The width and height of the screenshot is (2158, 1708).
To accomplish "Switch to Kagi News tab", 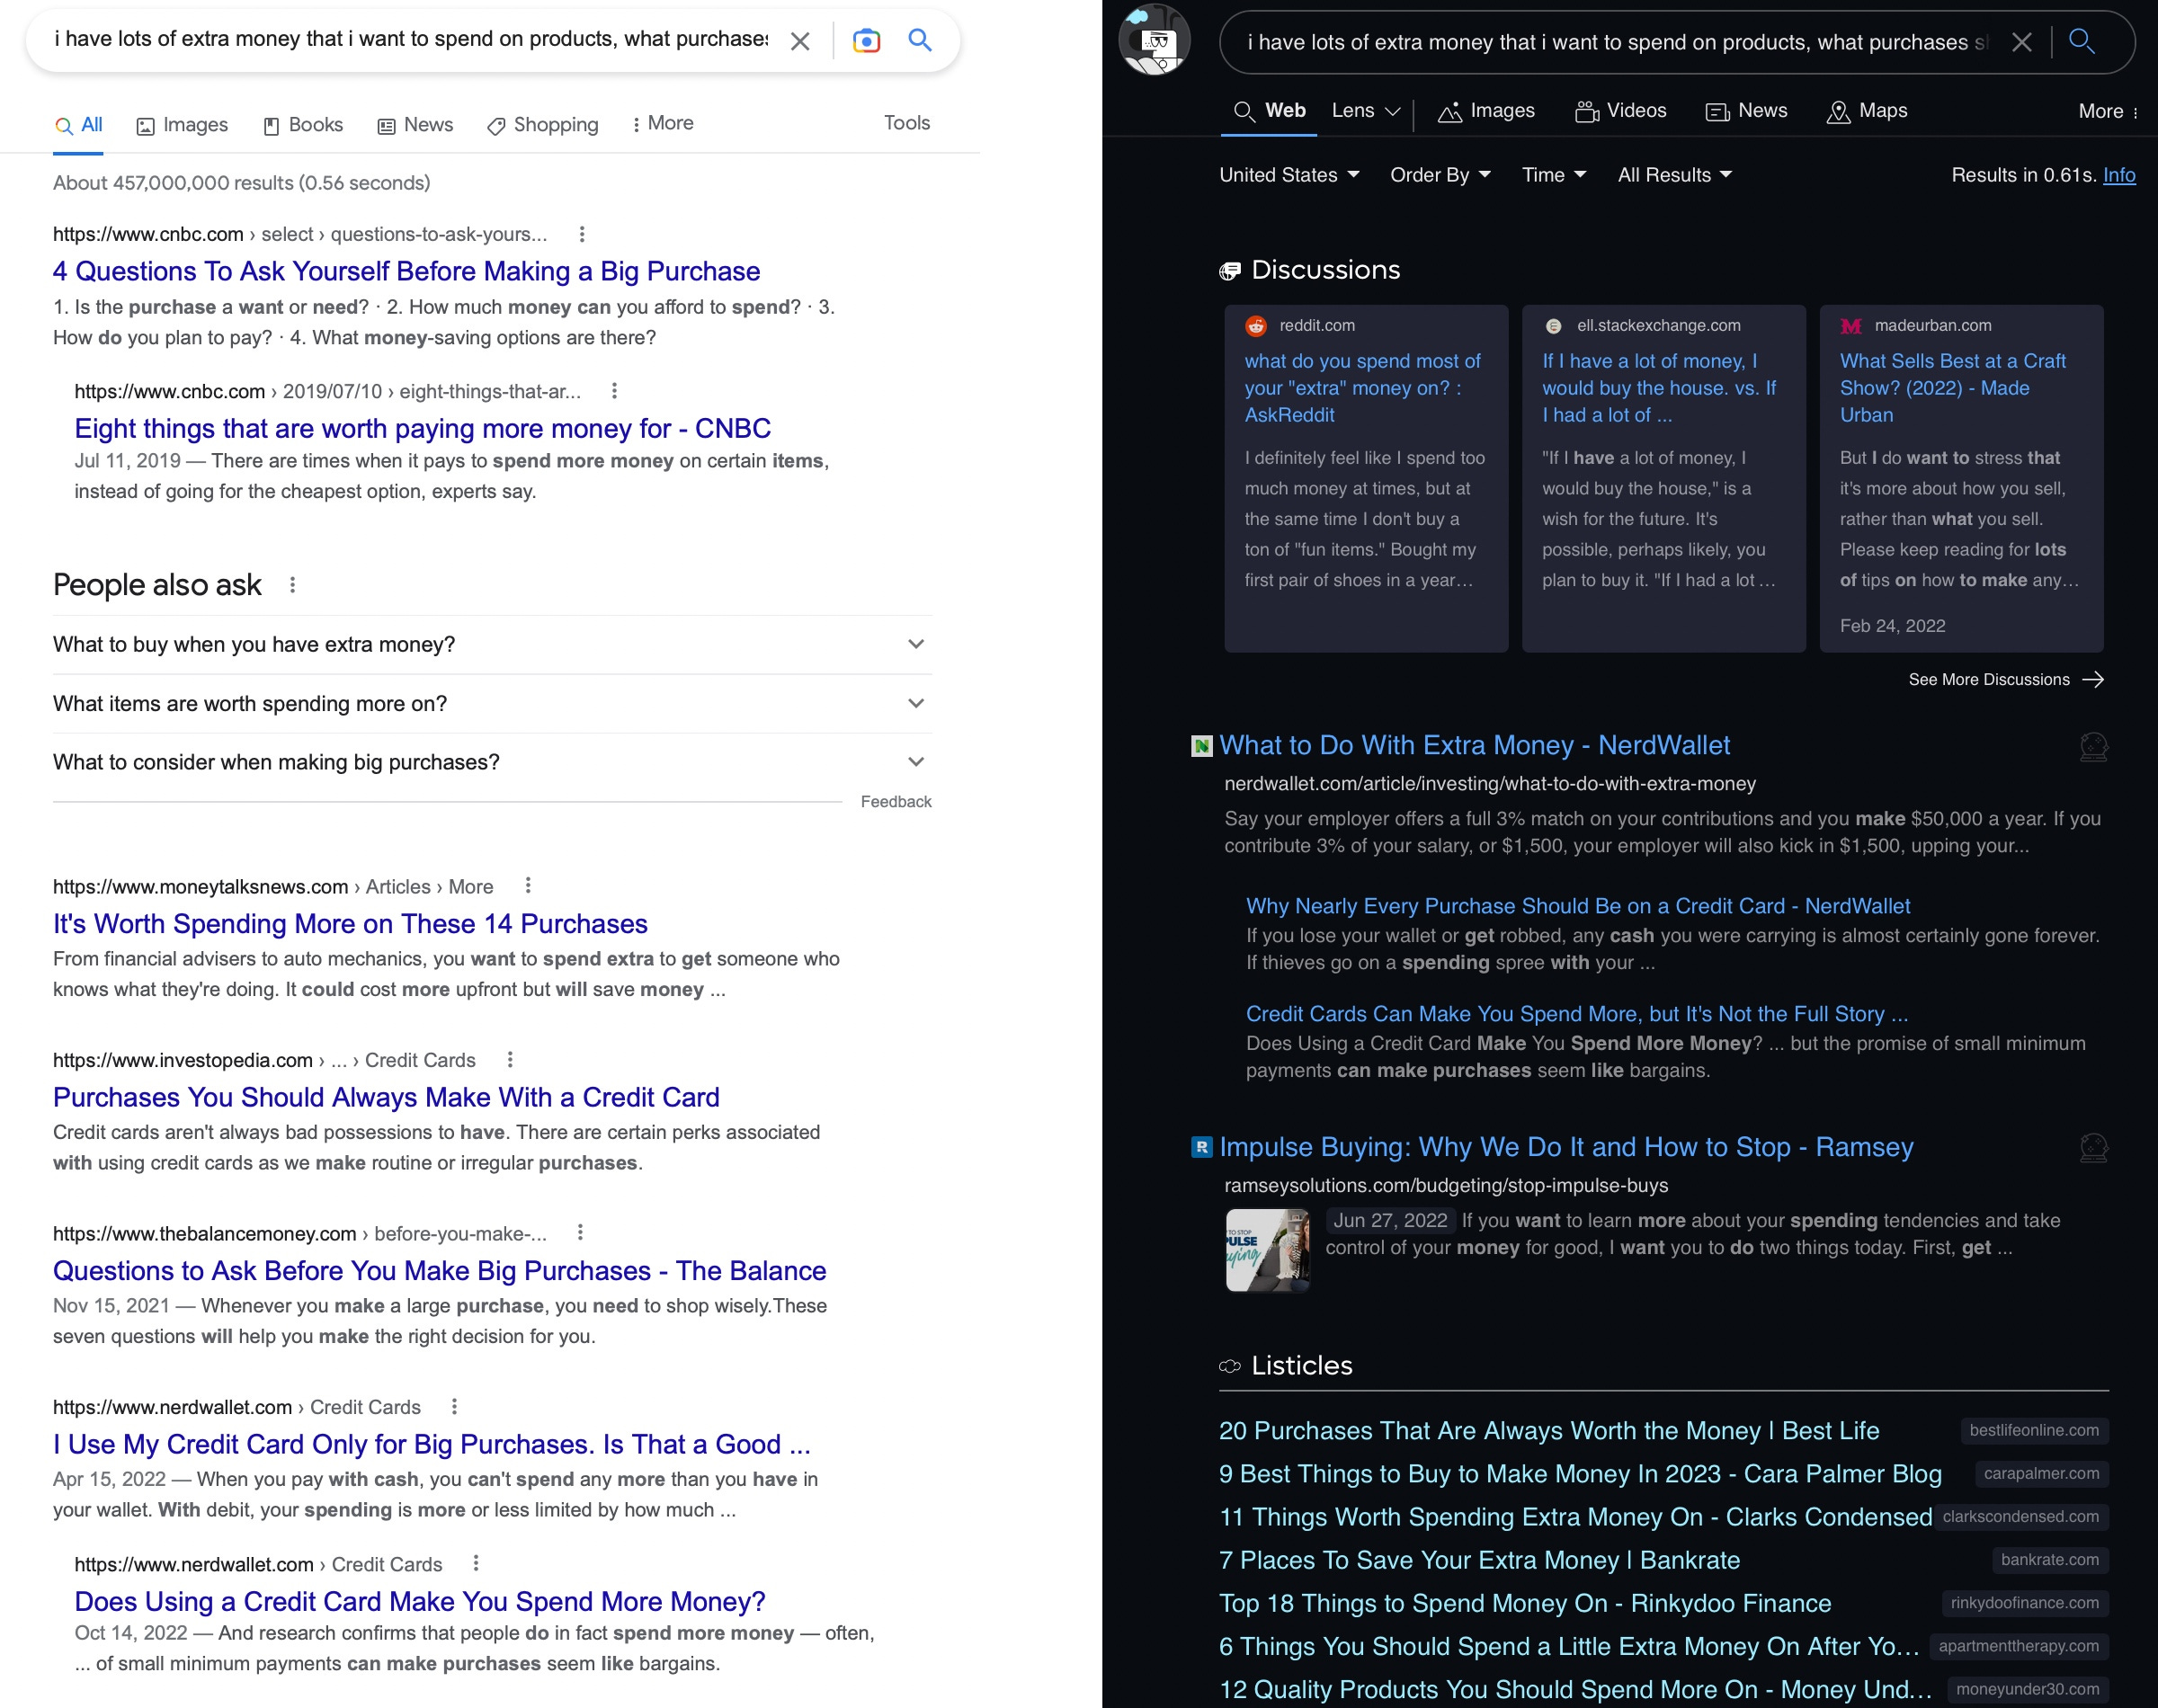I will tap(1746, 111).
